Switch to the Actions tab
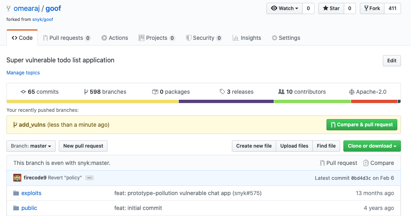Screen dimensions: 411x216 pos(115,38)
